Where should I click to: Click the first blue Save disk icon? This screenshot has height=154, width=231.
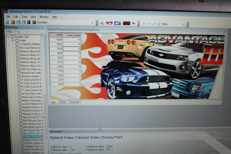pos(18,22)
